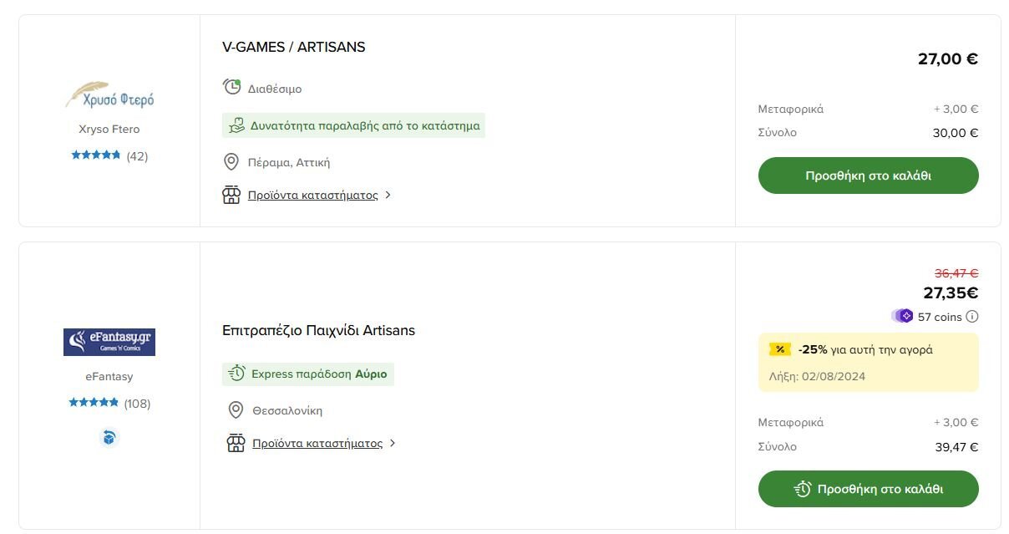The height and width of the screenshot is (534, 1009).
Task: Expand the chevron after Xryso Ftero's Προϊόντα καταστήματος
Action: [388, 195]
